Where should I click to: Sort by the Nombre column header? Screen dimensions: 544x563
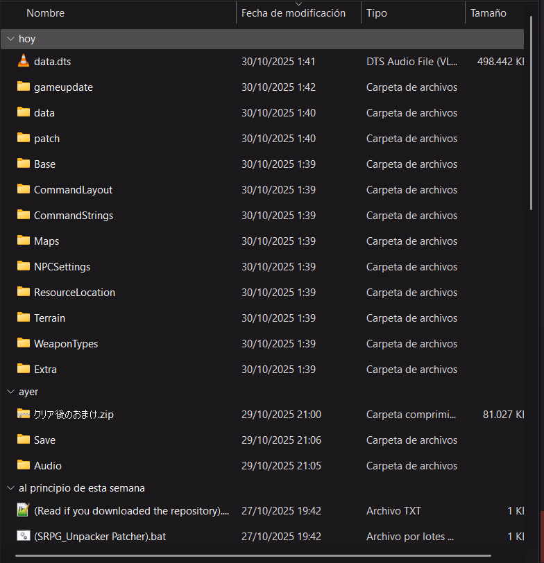[46, 13]
